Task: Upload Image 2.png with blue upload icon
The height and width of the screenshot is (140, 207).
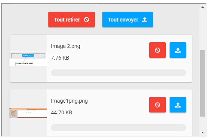Action: (178, 50)
